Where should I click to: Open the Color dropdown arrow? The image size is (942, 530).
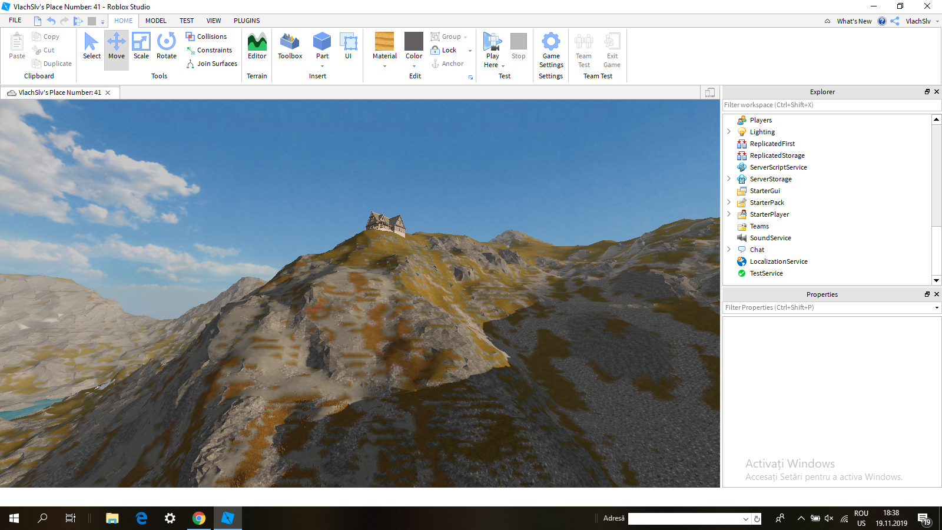point(414,66)
